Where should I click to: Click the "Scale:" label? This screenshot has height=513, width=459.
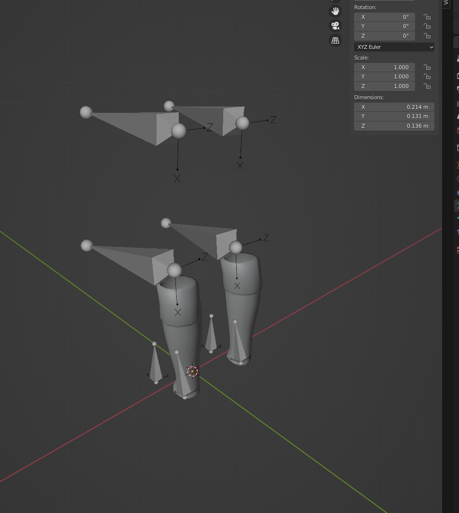coord(361,58)
